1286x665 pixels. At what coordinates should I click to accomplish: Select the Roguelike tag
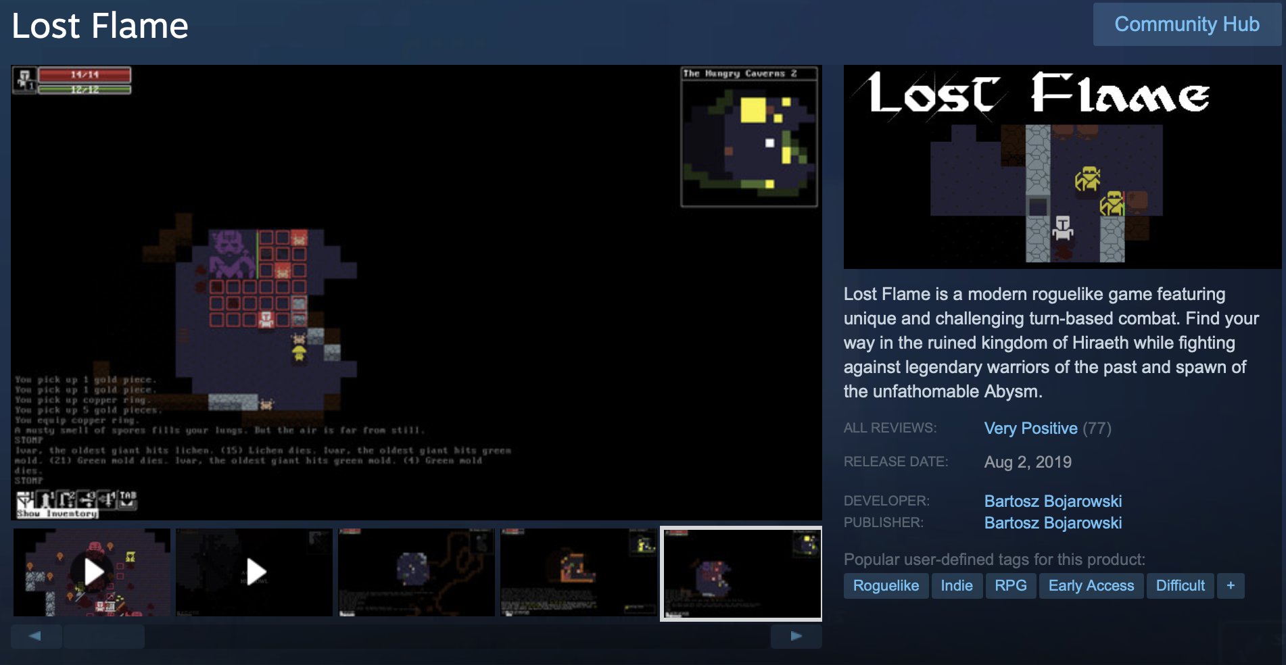[x=886, y=586]
